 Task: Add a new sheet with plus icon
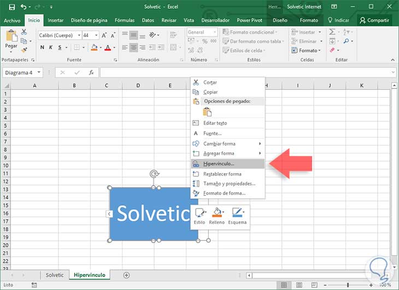[x=126, y=275]
